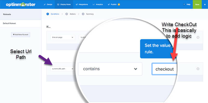Click the green Save button

pyautogui.click(x=197, y=4)
